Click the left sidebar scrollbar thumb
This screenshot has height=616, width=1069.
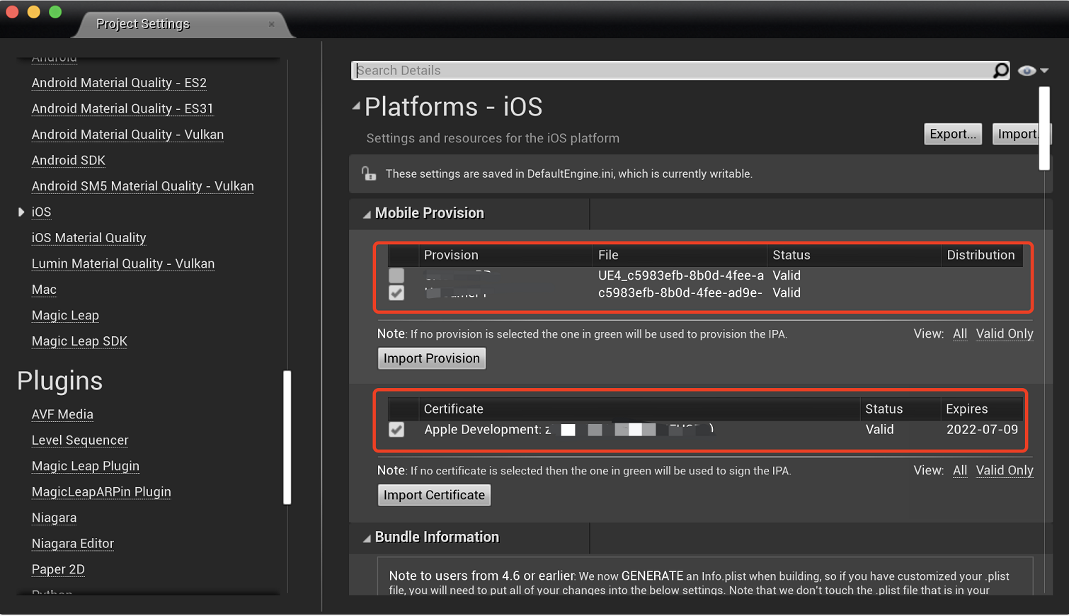pos(287,437)
